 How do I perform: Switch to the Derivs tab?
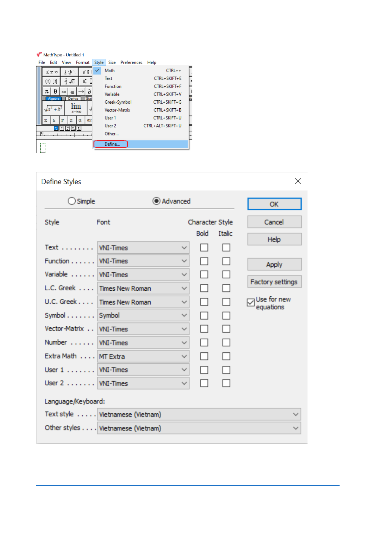point(73,99)
